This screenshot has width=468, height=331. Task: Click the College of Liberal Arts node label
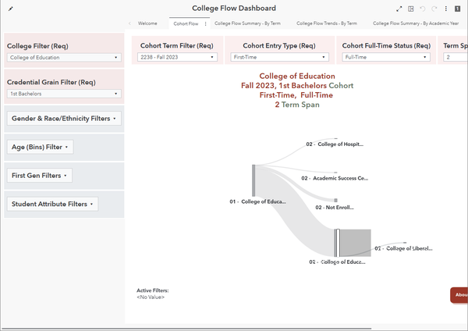pyautogui.click(x=403, y=248)
